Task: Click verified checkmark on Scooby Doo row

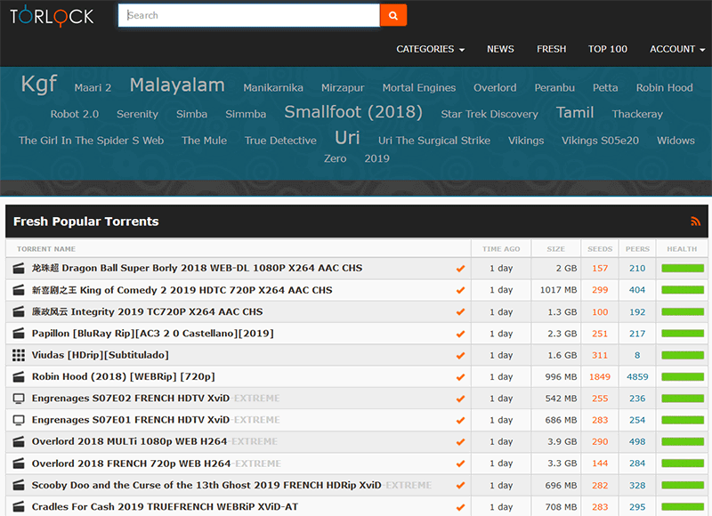Action: click(x=460, y=485)
